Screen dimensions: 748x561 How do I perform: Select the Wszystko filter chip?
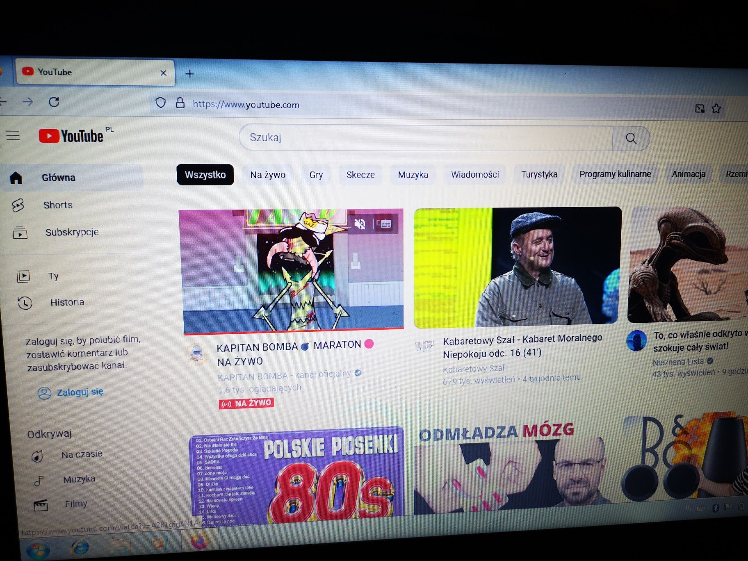click(x=205, y=175)
